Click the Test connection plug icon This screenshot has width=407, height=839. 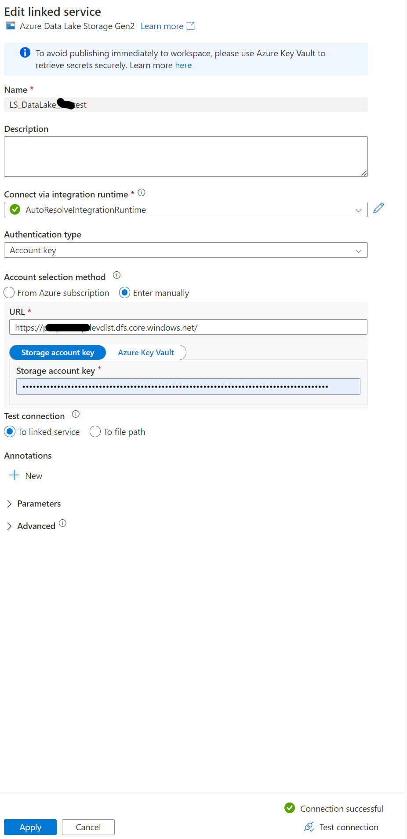pyautogui.click(x=309, y=827)
